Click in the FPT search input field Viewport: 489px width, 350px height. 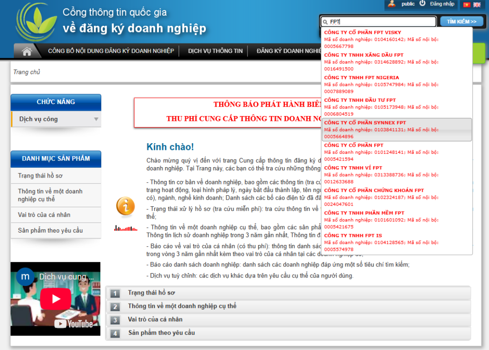[378, 21]
